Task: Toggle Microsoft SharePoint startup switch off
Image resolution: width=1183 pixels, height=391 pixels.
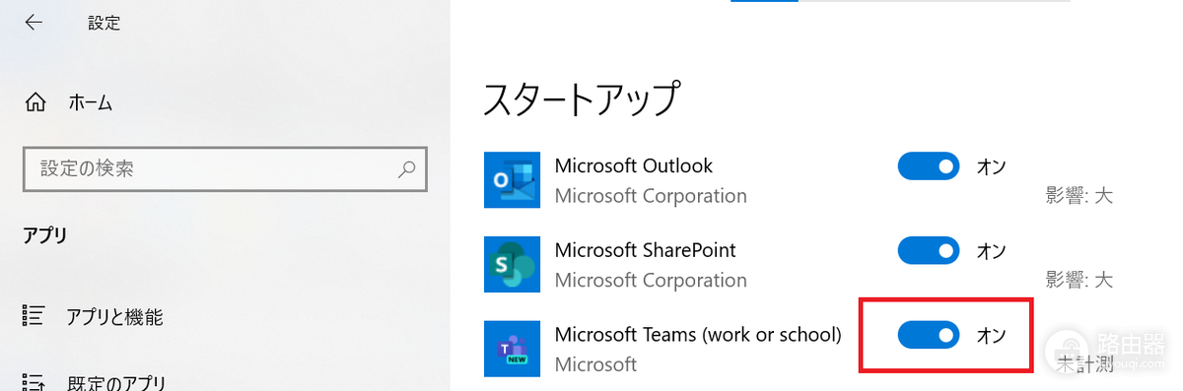Action: [929, 251]
